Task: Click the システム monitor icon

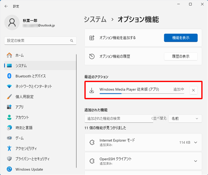Action: pos(9,65)
